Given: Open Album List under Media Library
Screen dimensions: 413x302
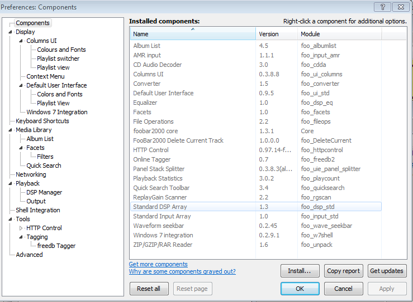Looking at the screenshot, I should 40,139.
